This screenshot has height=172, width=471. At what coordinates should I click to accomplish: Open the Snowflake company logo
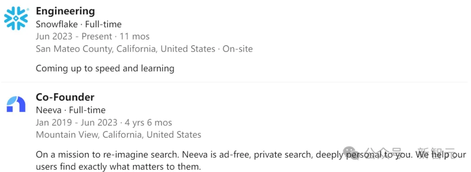tap(16, 19)
